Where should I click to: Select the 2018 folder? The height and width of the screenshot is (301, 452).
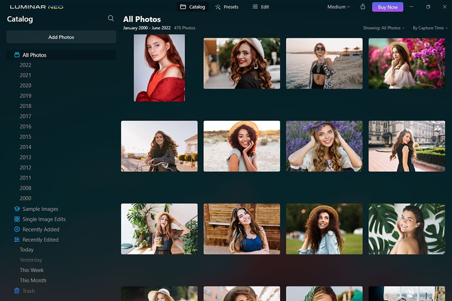coord(25,106)
